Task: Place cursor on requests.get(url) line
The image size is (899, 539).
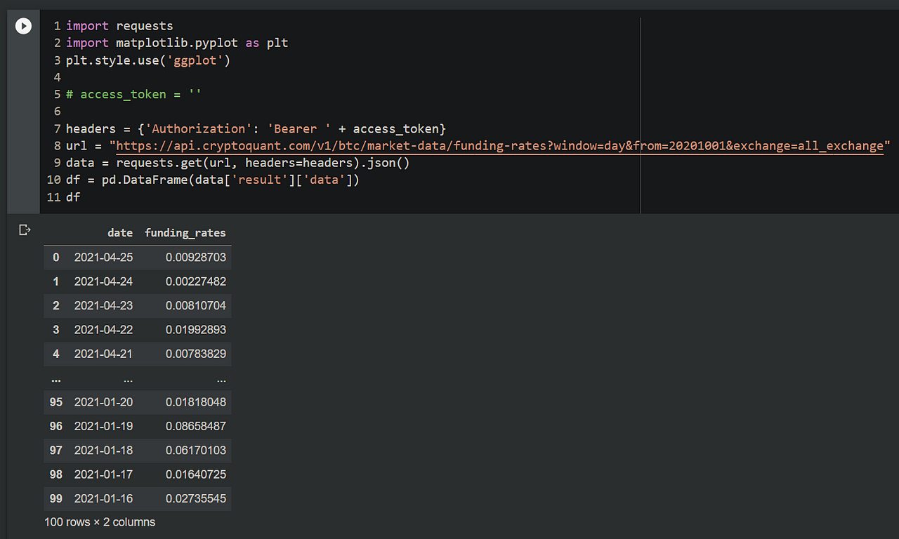Action: coord(238,163)
